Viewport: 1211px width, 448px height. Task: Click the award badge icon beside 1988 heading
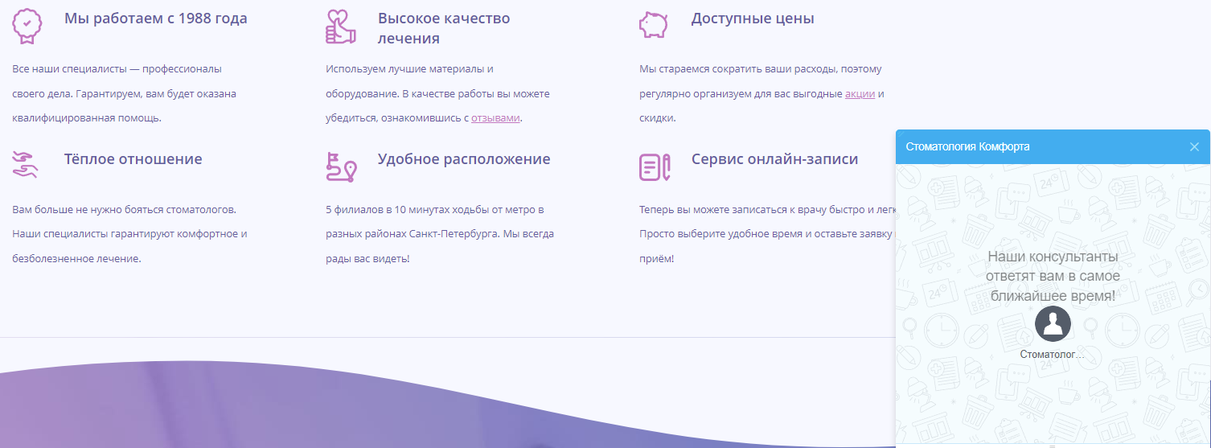(27, 26)
